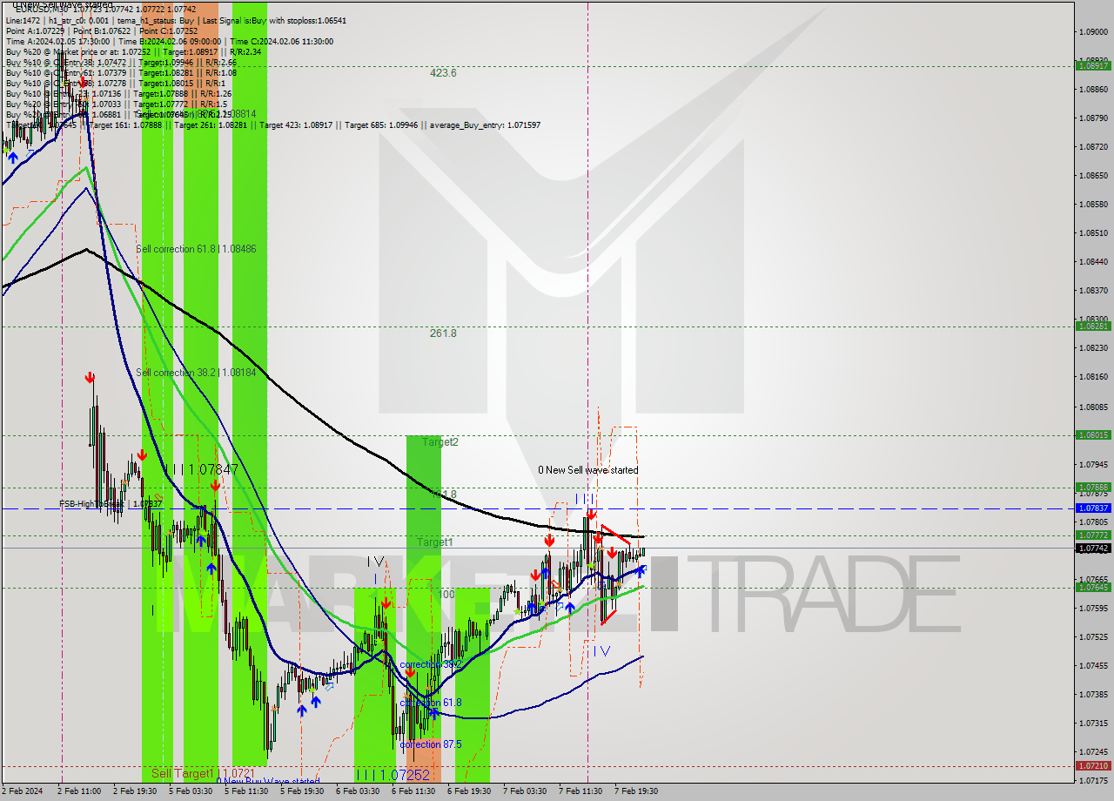Click the 'correction 38.2' blue label
This screenshot has width=1114, height=801.
(x=431, y=664)
